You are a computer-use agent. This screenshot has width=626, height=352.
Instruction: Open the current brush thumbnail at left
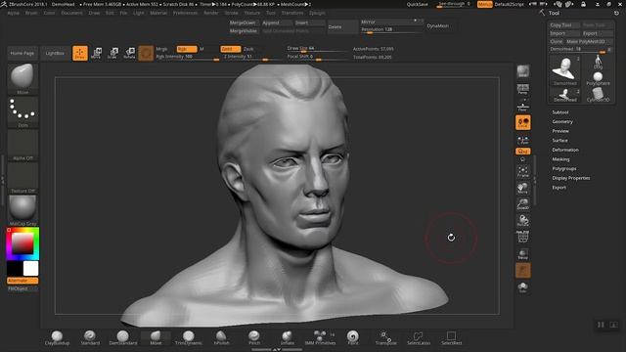(x=22, y=78)
